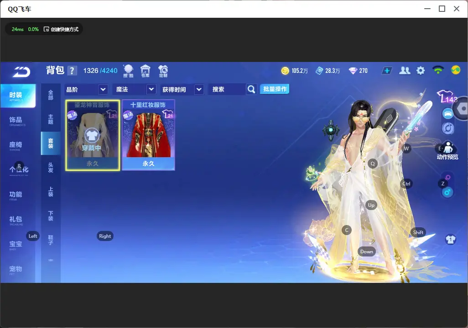468x328 pixels.
Task: Click the white shirt icon beside the character
Action: pos(451,240)
